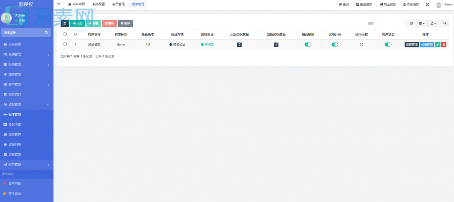Click the 域名验证 verification label
Viewport: 454px width, 202px height.
point(177,44)
